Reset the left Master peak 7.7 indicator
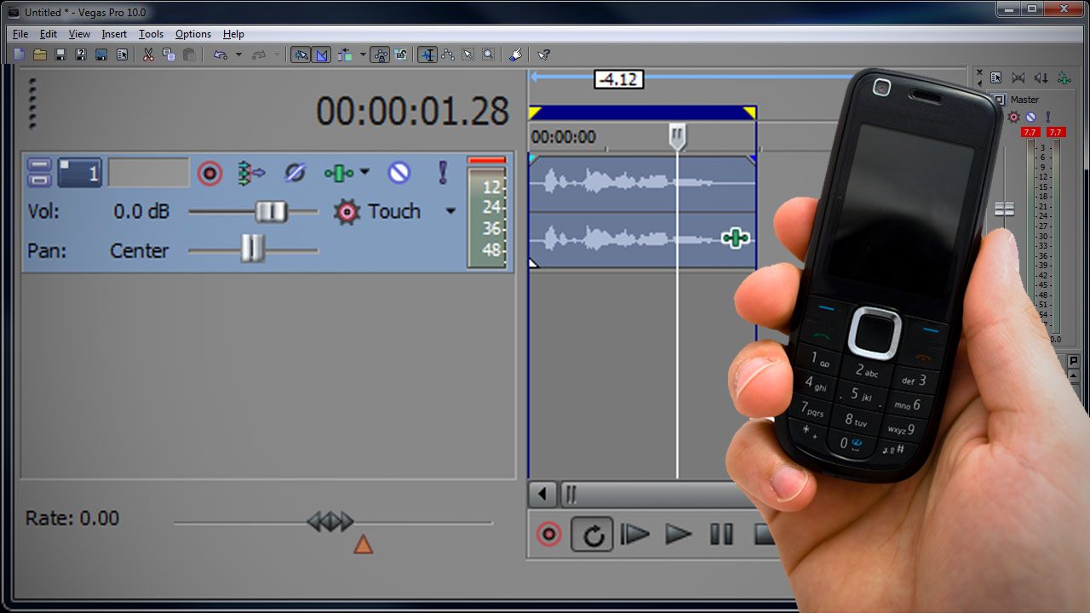The width and height of the screenshot is (1090, 613). (1030, 132)
